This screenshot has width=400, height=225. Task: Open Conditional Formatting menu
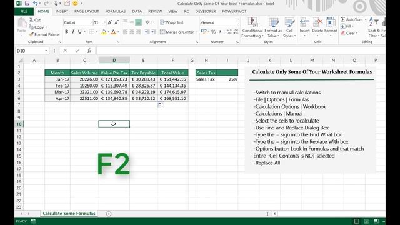coord(252,28)
